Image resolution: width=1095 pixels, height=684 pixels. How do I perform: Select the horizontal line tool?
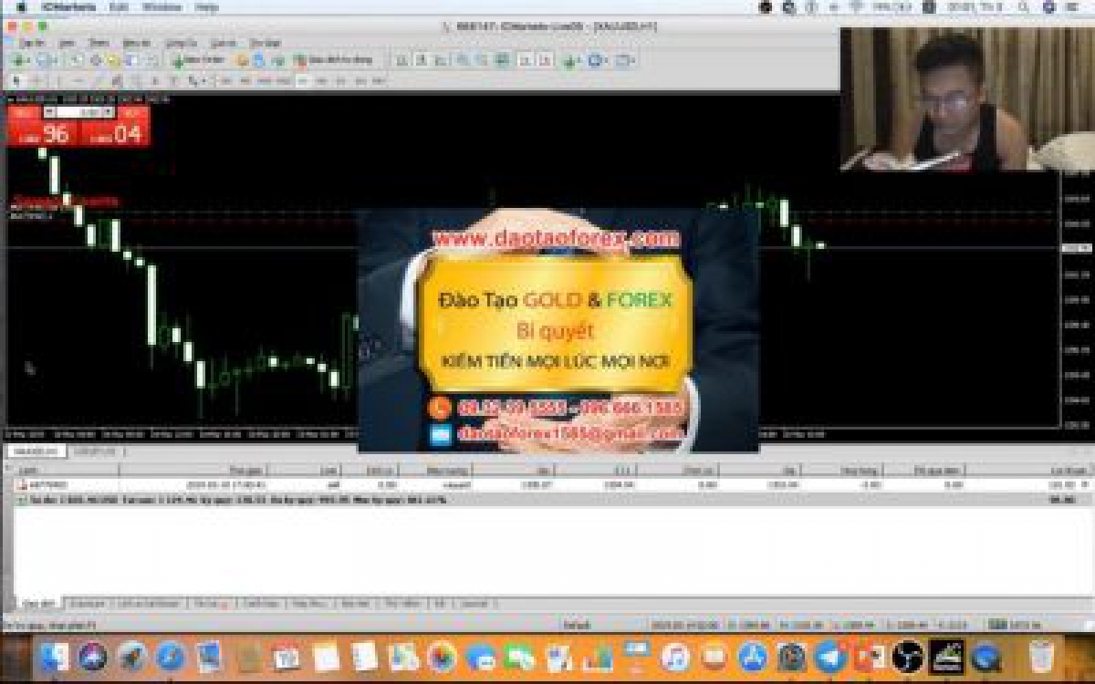pos(78,81)
